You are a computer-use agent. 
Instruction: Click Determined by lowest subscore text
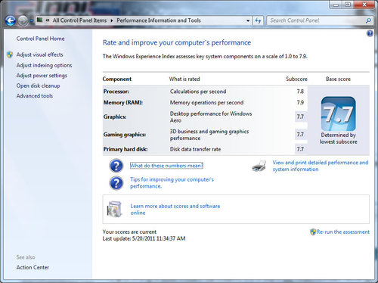coord(339,138)
